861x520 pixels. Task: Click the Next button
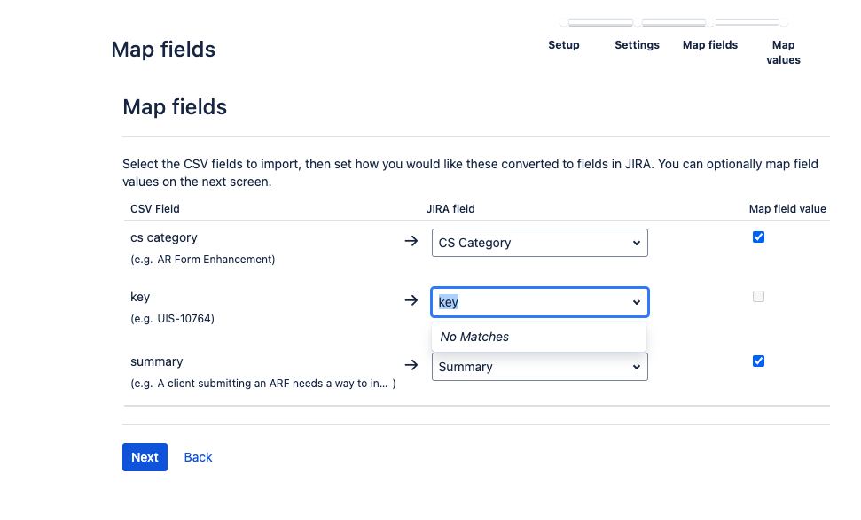[x=145, y=457]
